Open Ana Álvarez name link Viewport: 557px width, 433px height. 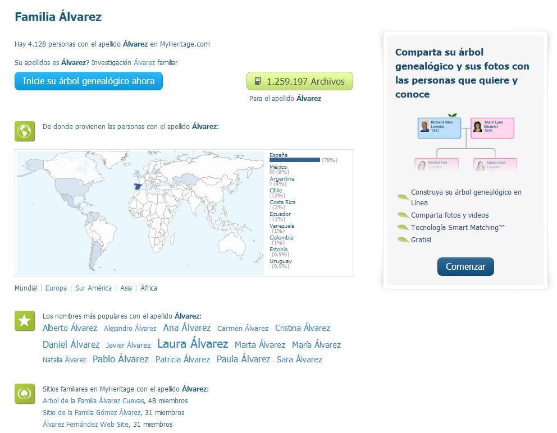click(187, 328)
